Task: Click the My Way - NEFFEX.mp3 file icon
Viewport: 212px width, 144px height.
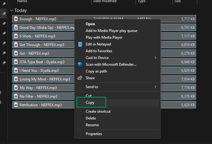Action: coord(16,88)
